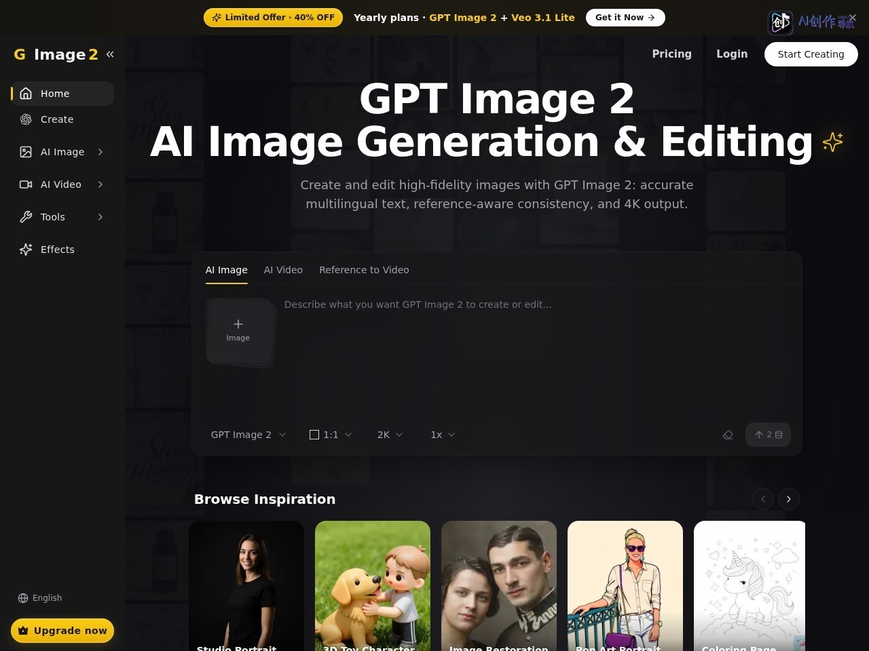Viewport: 869px width, 651px height.
Task: Open the Pop Art Portrait inspiration card
Action: (x=625, y=586)
